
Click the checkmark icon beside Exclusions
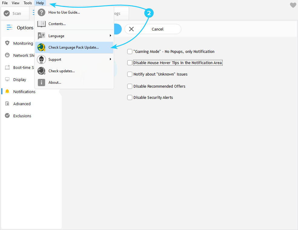[8, 116]
